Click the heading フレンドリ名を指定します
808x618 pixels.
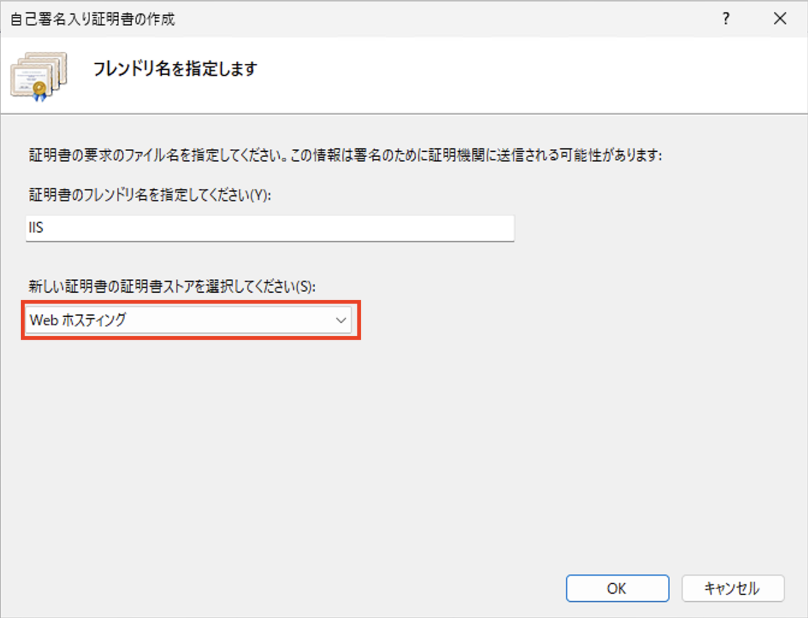[x=174, y=69]
